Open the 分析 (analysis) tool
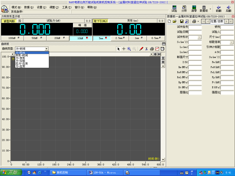 [184, 9]
